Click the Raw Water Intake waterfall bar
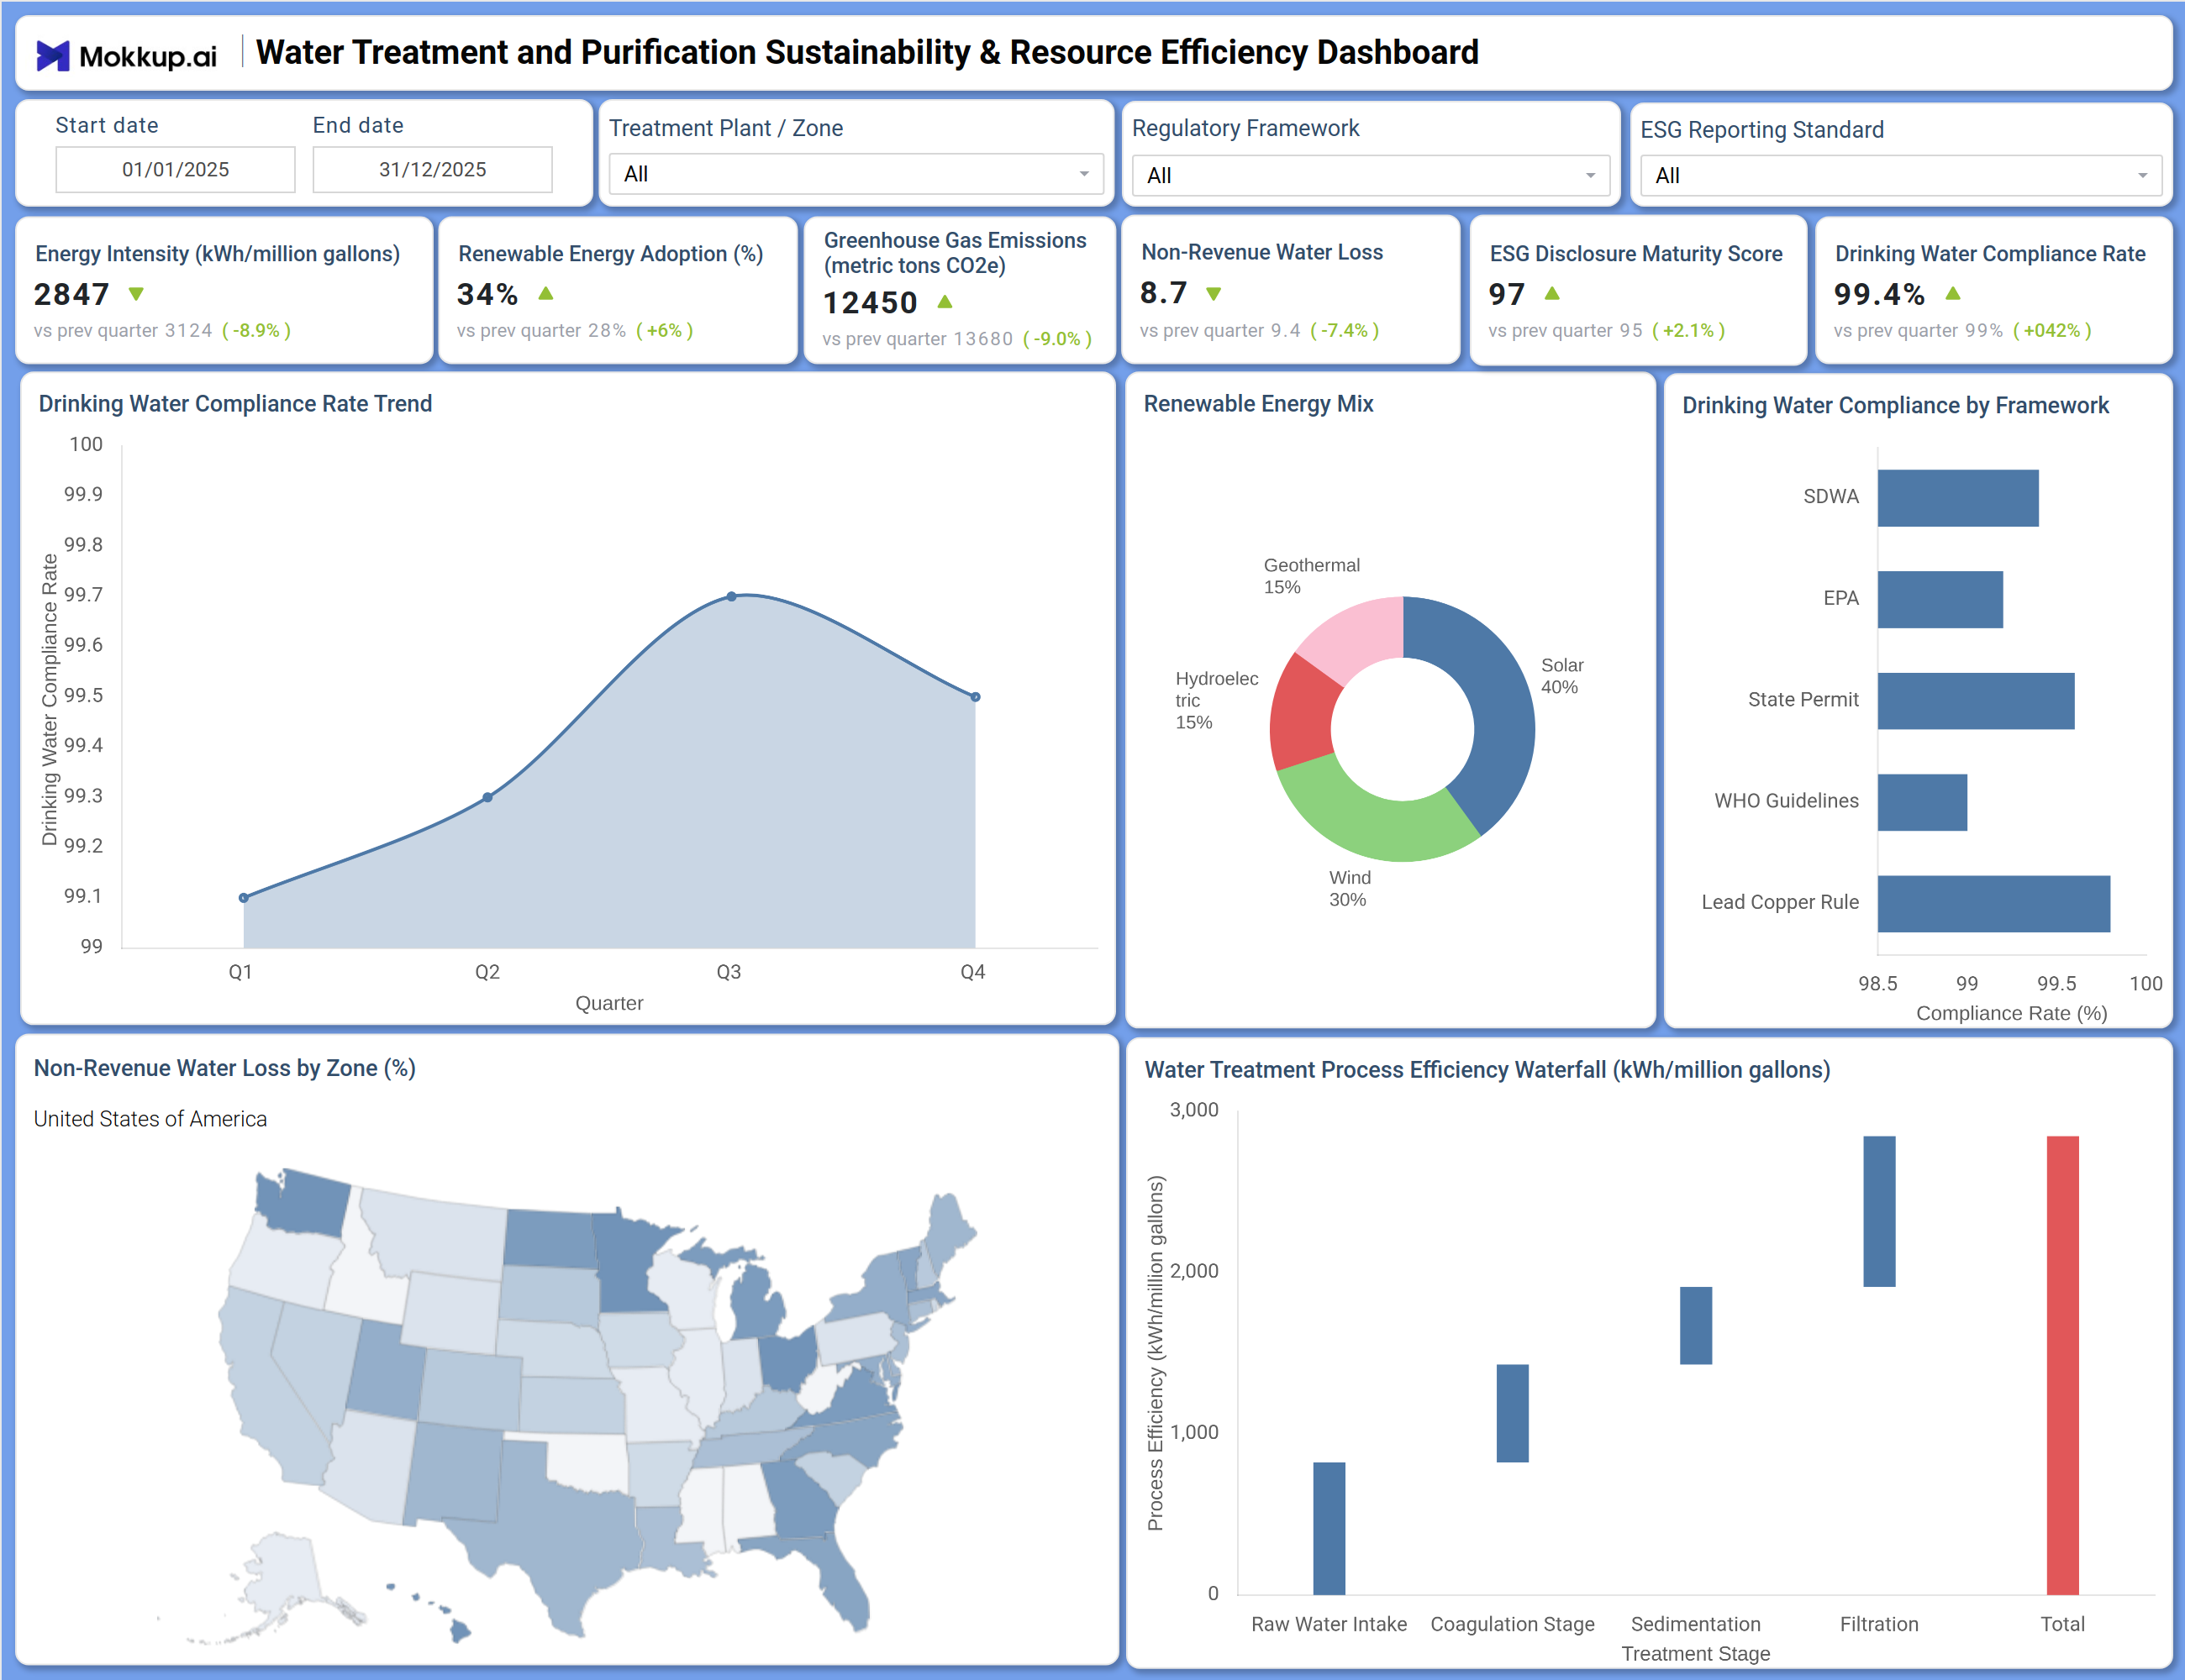 [1329, 1528]
